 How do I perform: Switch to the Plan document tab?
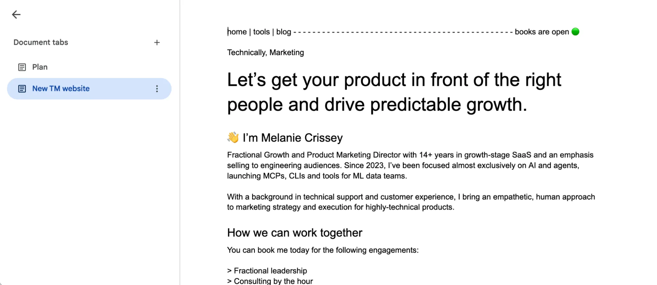click(x=39, y=67)
